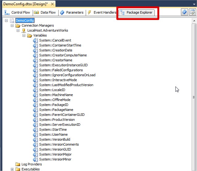197x171 pixels.
Task: Click the SSIS Toolbox icon at top right
Action: point(192,12)
